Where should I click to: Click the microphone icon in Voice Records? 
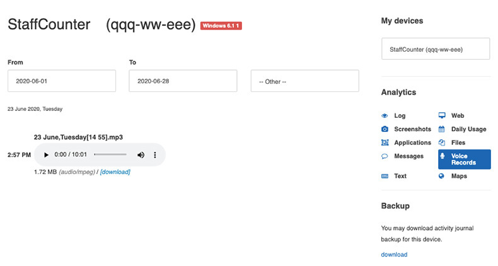coord(442,156)
